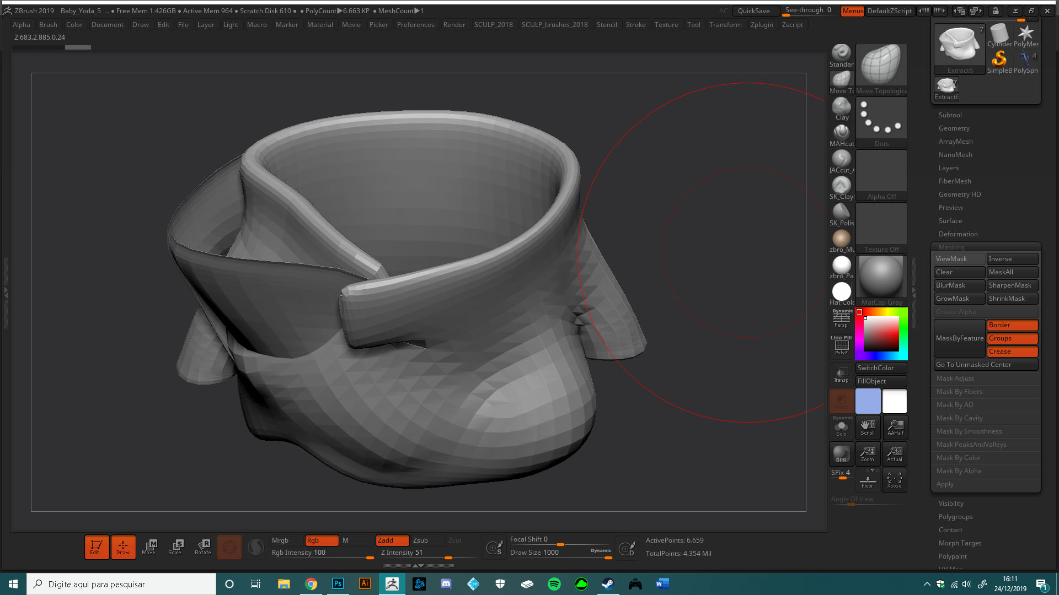Select the Rotate transform tool

[202, 547]
